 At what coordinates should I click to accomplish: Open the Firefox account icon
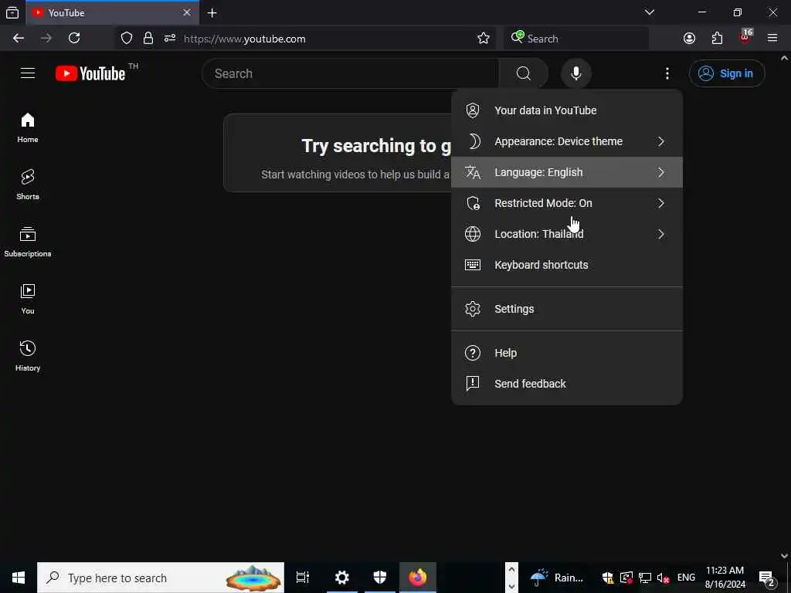(x=689, y=39)
